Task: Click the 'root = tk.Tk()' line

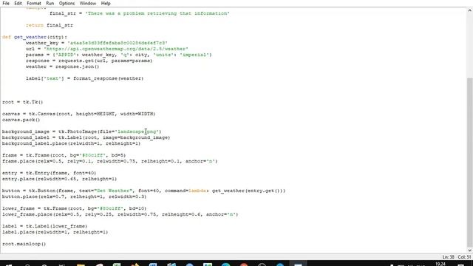Action: pyautogui.click(x=23, y=102)
